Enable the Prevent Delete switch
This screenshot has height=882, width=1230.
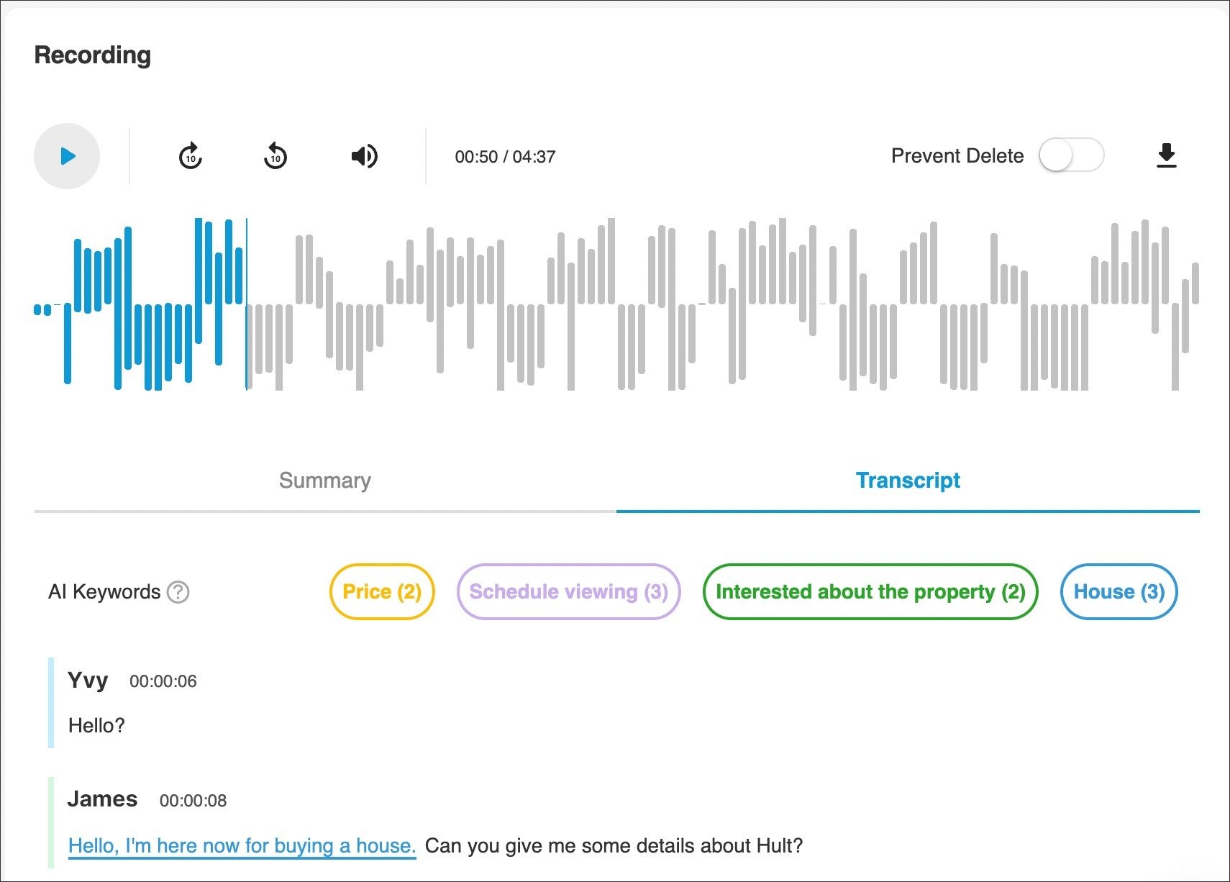[1070, 156]
